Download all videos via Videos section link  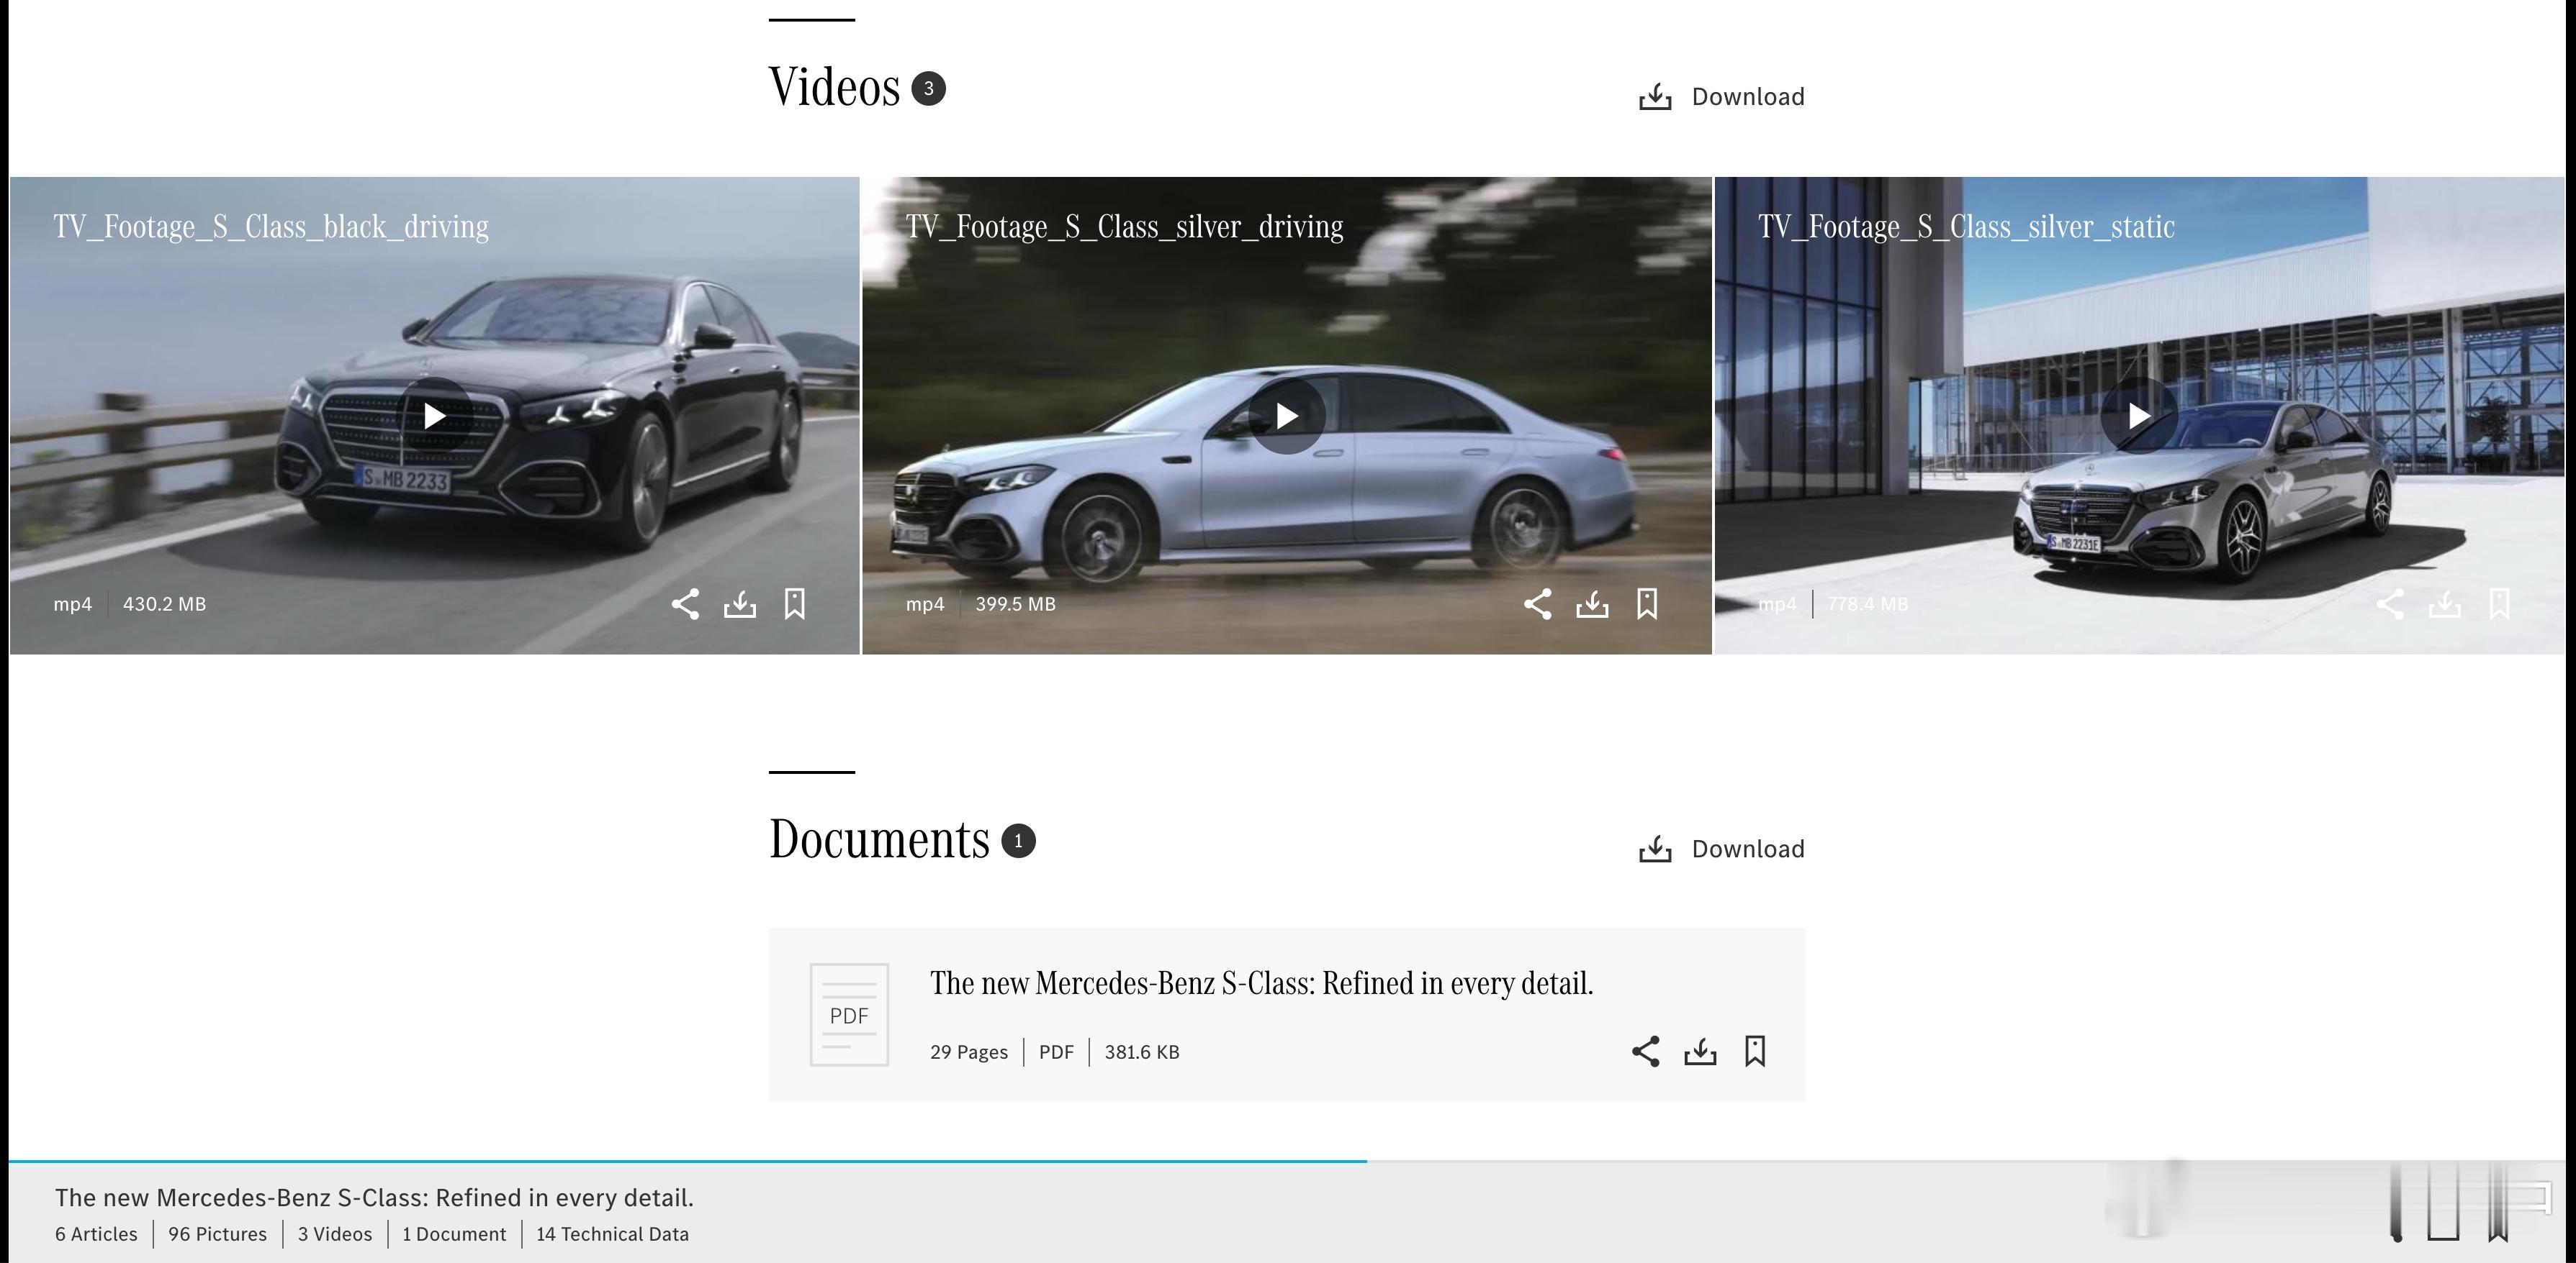[x=1722, y=97]
